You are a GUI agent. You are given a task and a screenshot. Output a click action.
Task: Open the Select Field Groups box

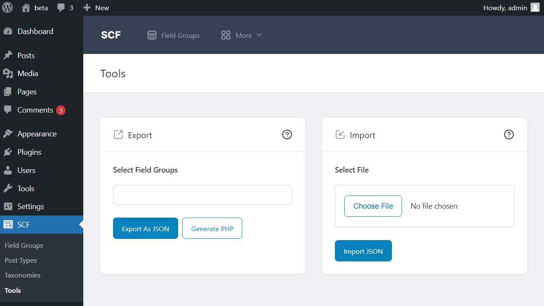coord(203,195)
